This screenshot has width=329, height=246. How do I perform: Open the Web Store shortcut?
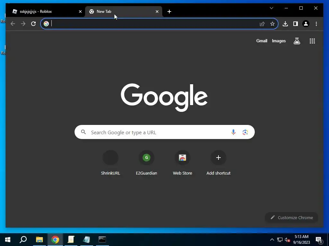182,163
